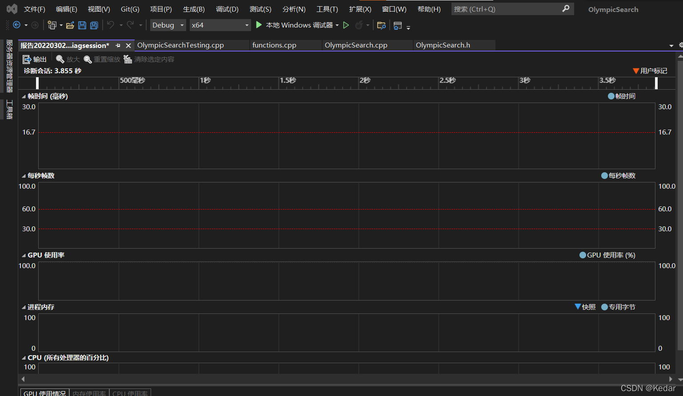
Task: Select the CPU 使用率 bottom tab
Action: (130, 393)
